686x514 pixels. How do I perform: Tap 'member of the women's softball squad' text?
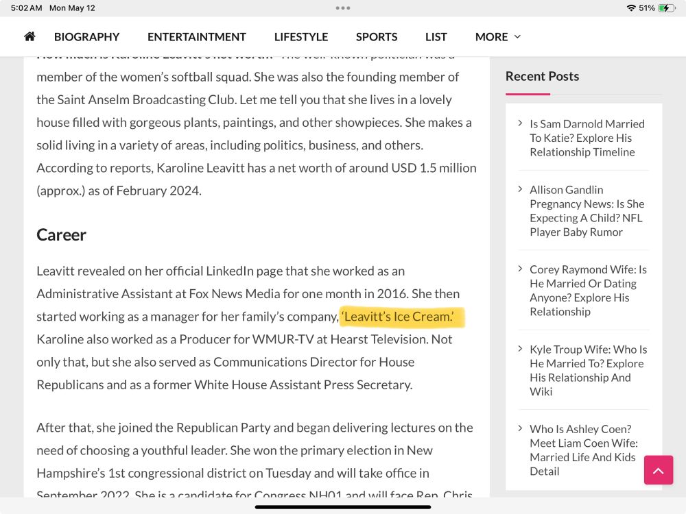143,77
